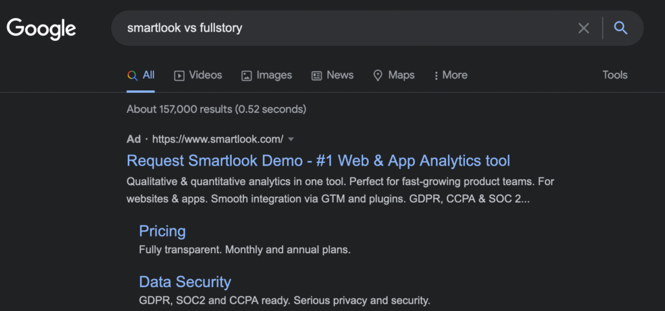Switch to the Images tab
The image size is (665, 311).
(x=267, y=75)
